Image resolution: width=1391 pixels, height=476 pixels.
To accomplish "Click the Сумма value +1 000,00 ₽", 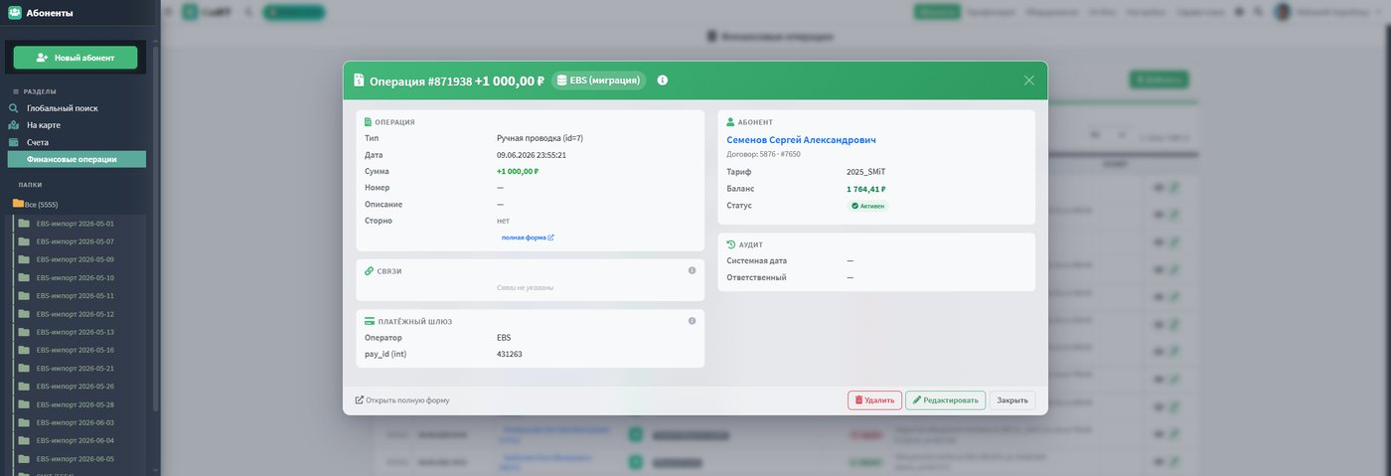I will click(518, 171).
